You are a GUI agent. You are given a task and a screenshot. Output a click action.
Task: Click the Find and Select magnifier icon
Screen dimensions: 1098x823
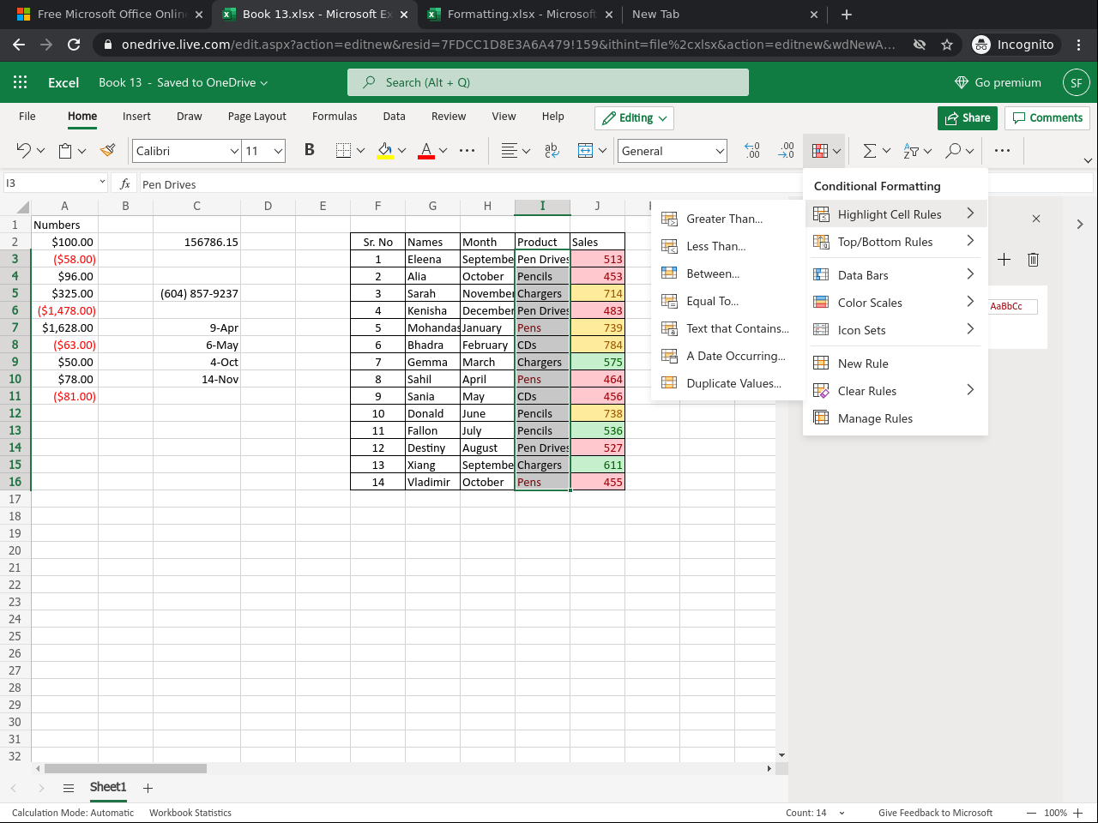pos(953,151)
